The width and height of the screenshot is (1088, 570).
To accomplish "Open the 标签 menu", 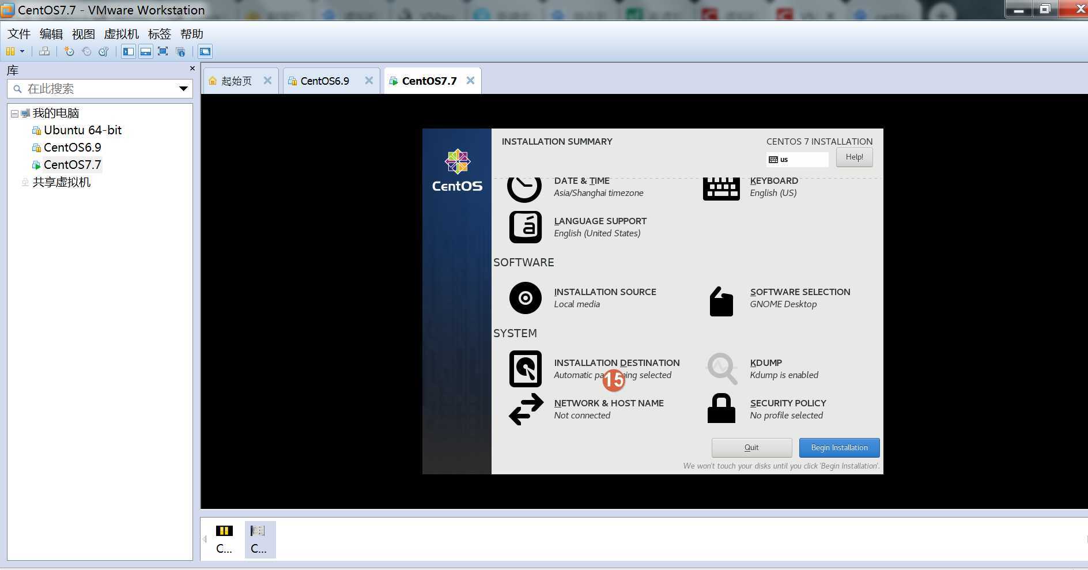I will tap(160, 34).
